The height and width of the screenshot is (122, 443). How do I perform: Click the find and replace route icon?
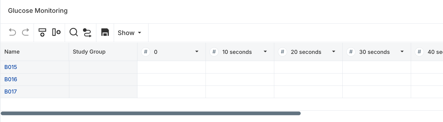click(87, 32)
